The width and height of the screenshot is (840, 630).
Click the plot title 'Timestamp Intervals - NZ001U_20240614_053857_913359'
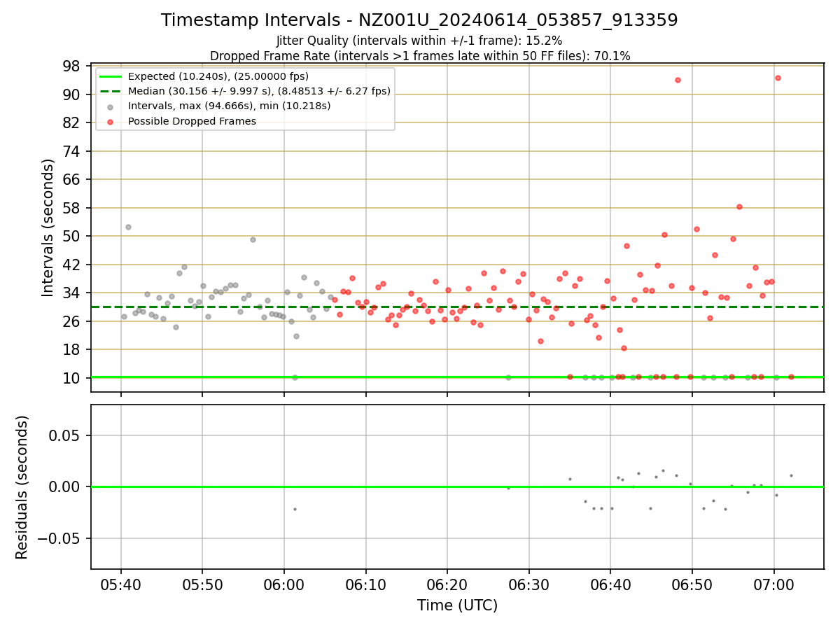(419, 20)
